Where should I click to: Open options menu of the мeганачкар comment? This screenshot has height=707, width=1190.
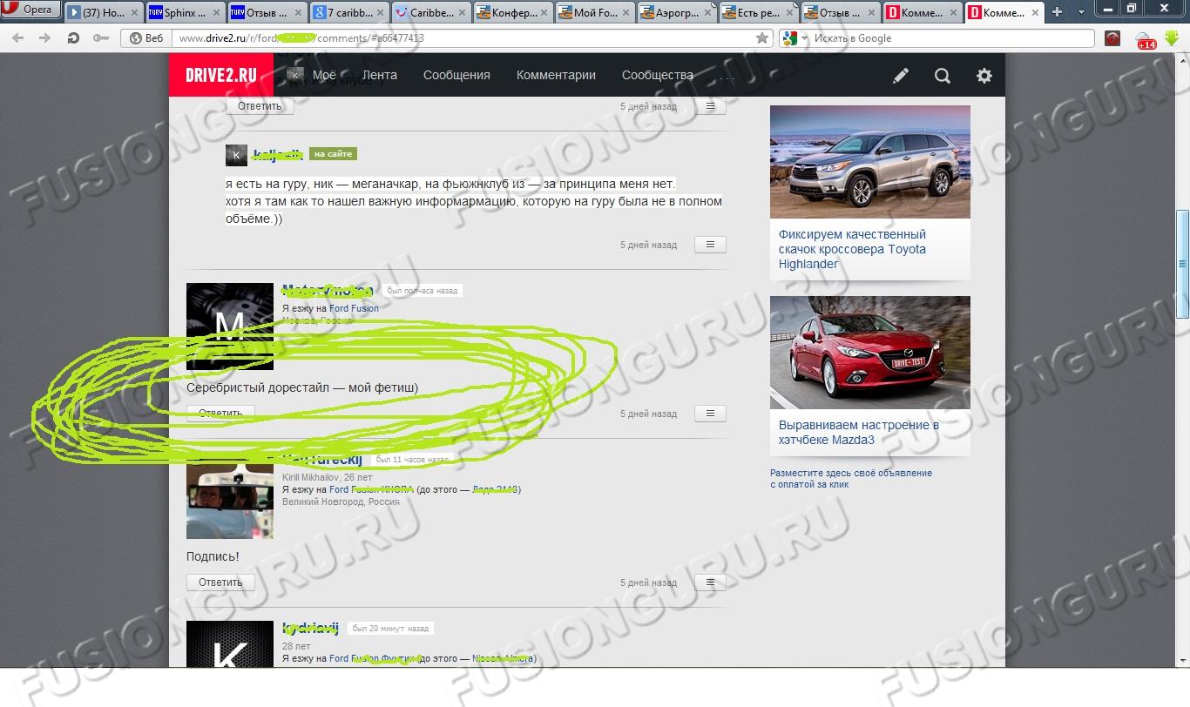coord(710,245)
